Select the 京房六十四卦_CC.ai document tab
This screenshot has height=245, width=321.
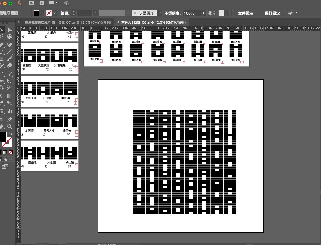point(153,22)
